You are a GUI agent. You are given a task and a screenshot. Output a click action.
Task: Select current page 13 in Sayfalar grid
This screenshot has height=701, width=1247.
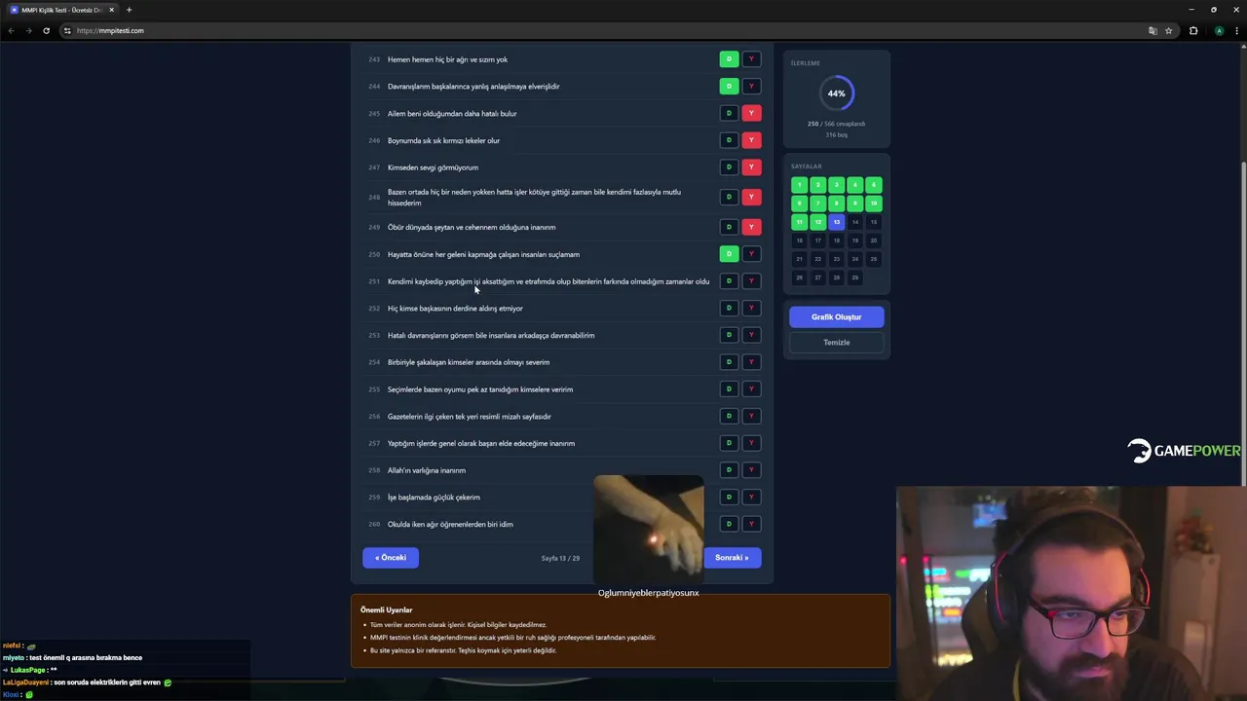tap(837, 222)
